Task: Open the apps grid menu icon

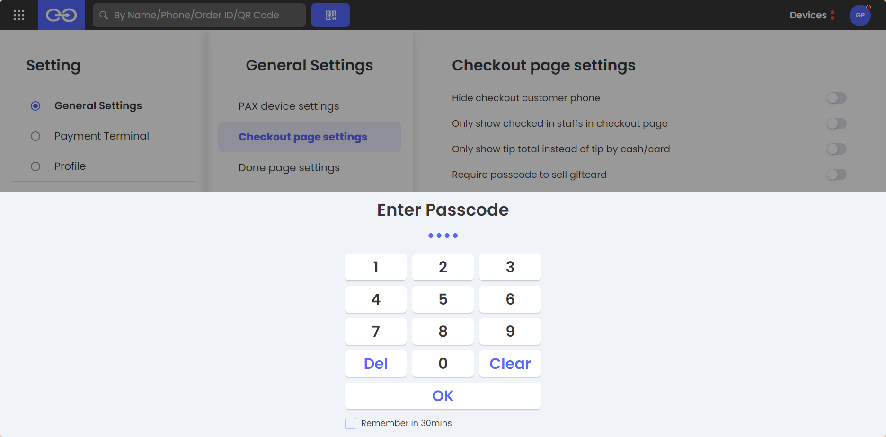Action: (19, 15)
